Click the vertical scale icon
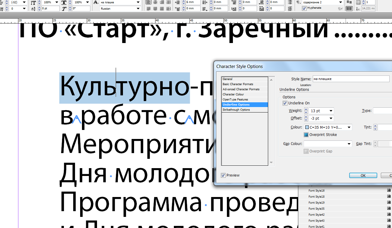The height and width of the screenshot is (228, 392). [33, 2]
